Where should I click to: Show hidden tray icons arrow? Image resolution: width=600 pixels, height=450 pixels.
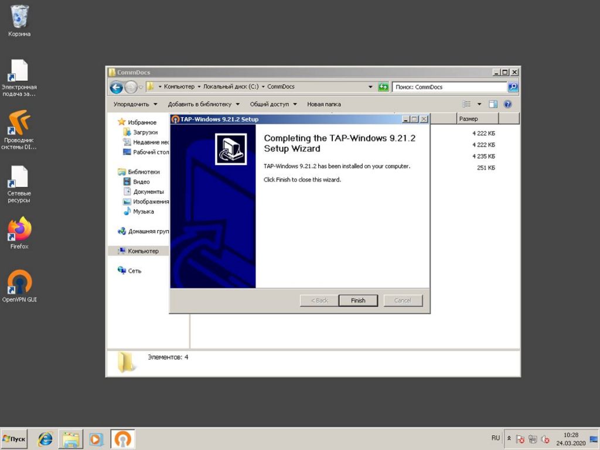click(509, 438)
